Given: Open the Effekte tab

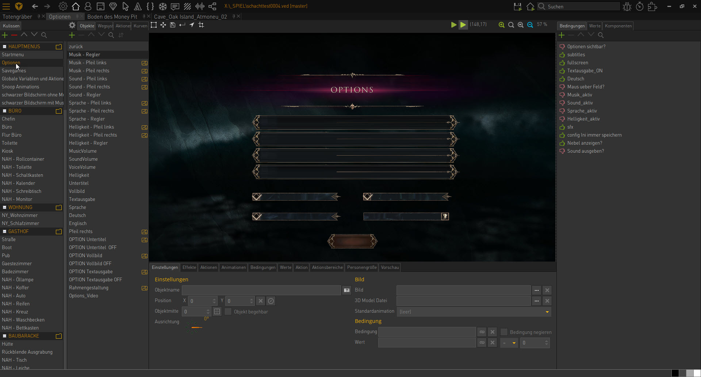Looking at the screenshot, I should 189,267.
